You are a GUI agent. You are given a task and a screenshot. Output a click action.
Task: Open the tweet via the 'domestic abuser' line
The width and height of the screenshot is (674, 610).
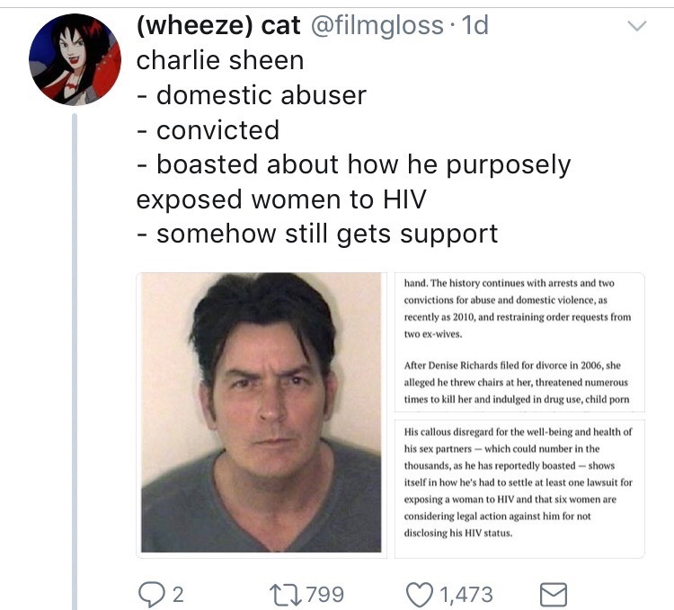(x=252, y=95)
